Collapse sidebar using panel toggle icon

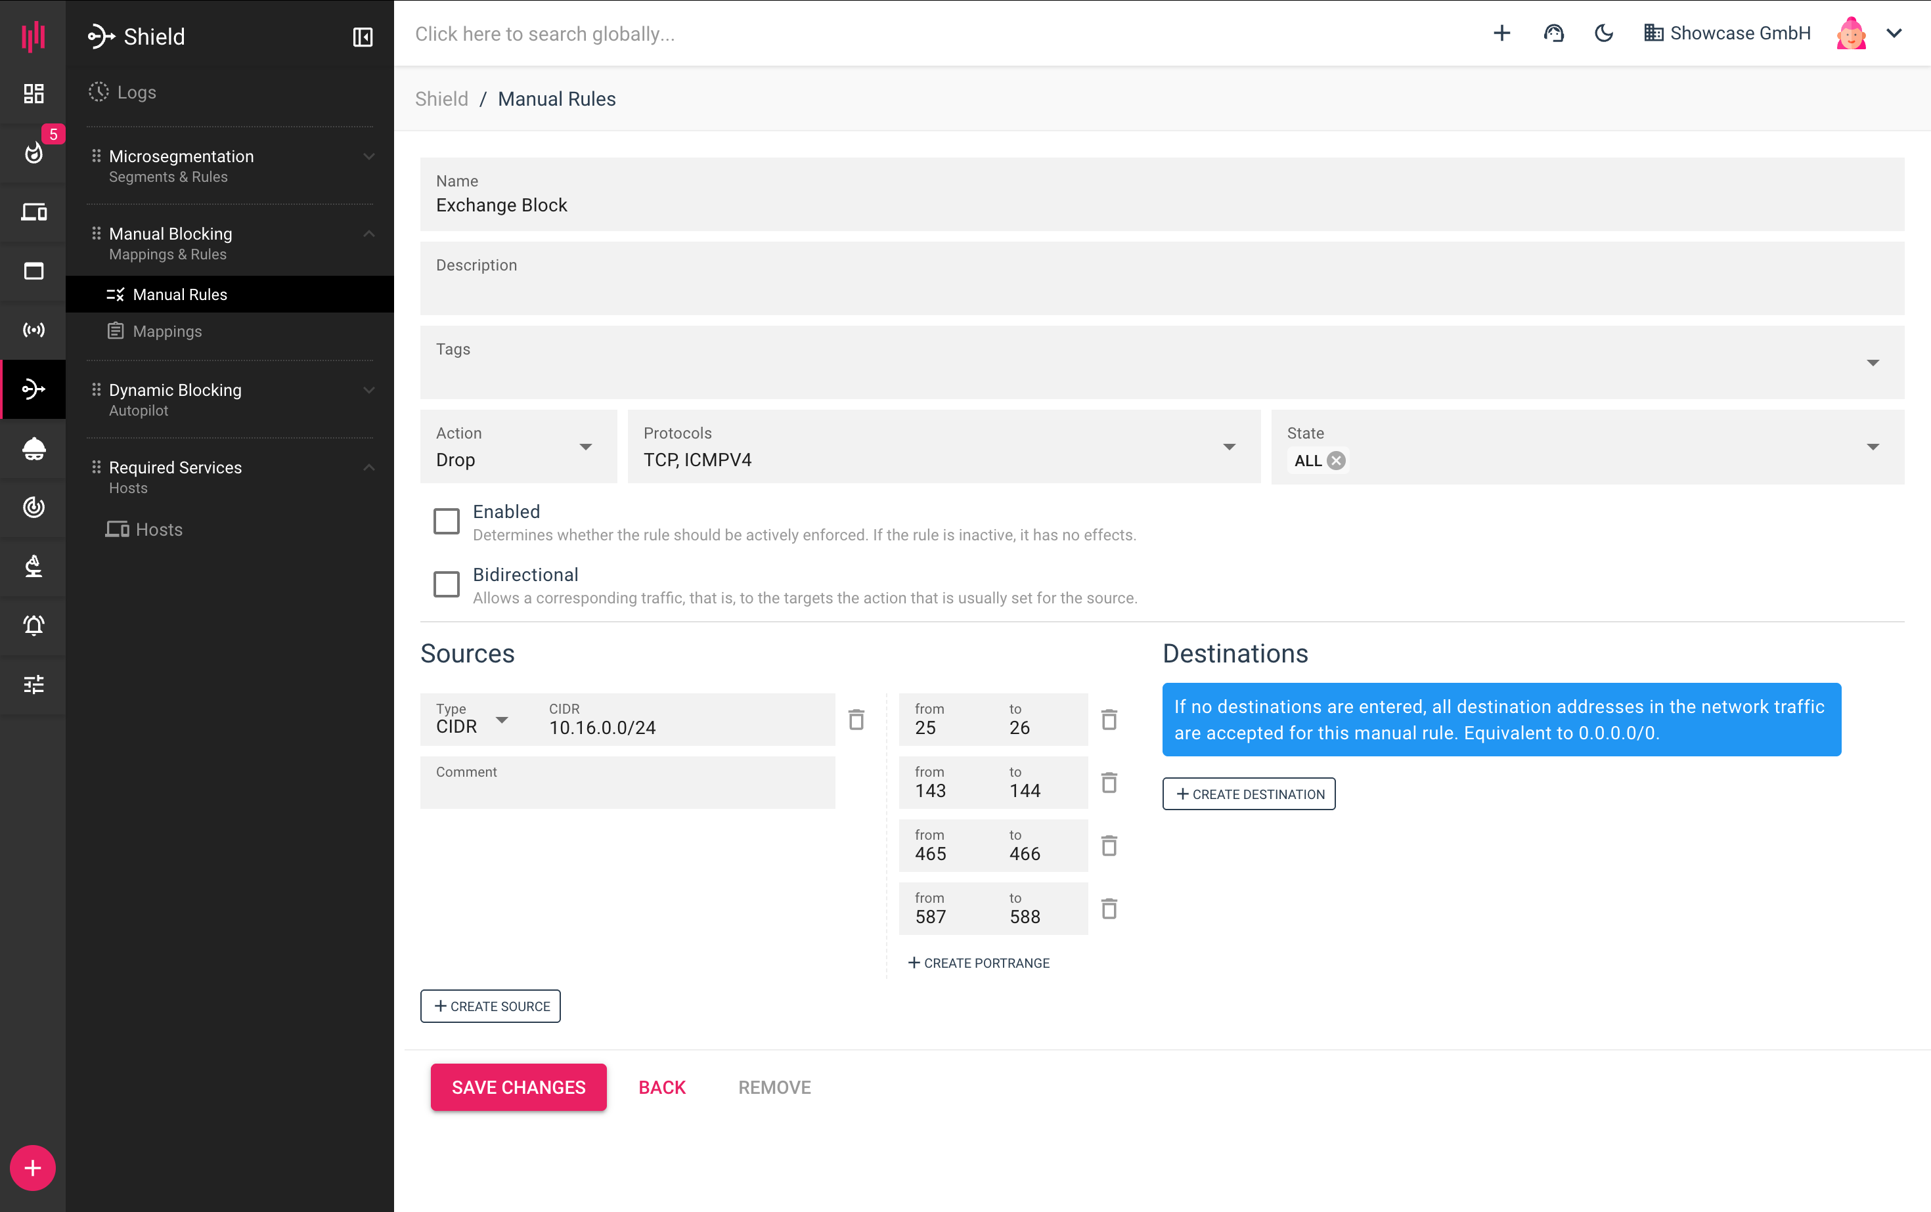(363, 37)
